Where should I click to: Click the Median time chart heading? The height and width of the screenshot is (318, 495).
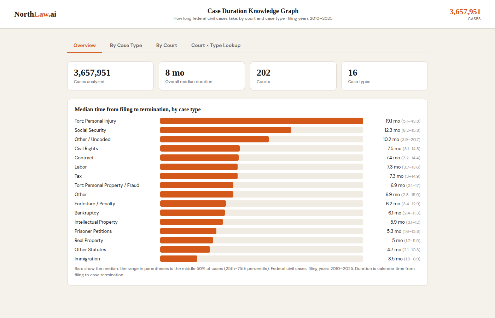coord(138,110)
